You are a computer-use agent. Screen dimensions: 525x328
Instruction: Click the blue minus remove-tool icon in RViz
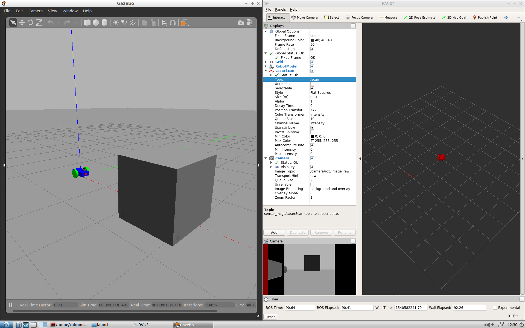click(x=518, y=17)
